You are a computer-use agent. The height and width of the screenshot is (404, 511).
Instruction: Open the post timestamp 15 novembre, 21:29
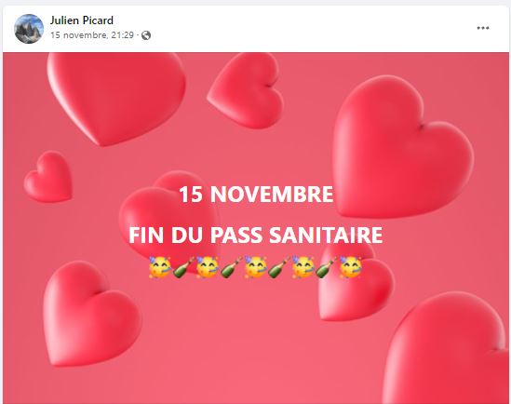click(x=92, y=34)
